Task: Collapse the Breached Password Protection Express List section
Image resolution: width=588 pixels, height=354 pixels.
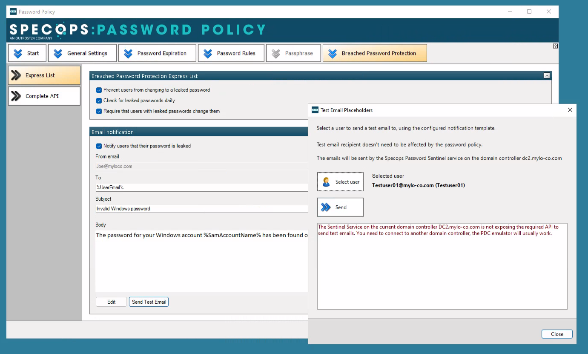Action: coord(547,76)
